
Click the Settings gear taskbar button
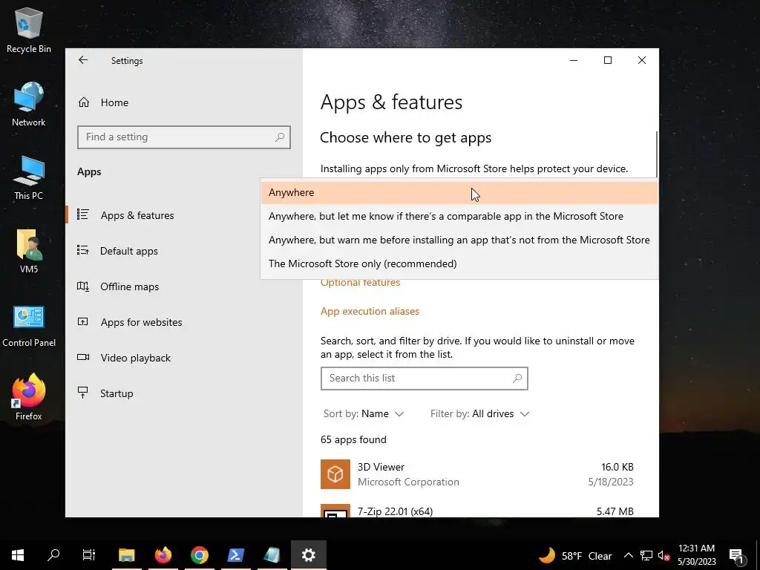pyautogui.click(x=308, y=555)
